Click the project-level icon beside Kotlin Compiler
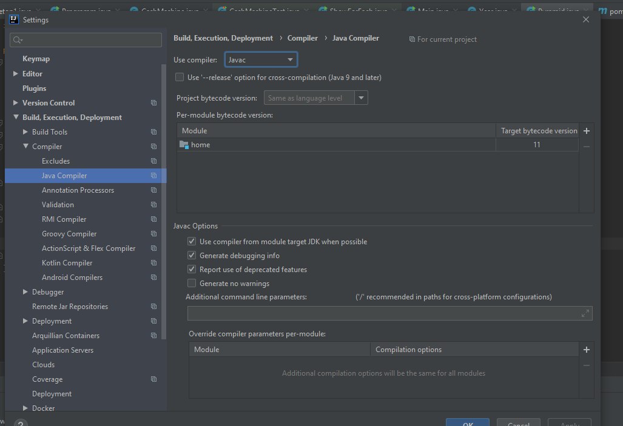623x426 pixels. point(153,263)
